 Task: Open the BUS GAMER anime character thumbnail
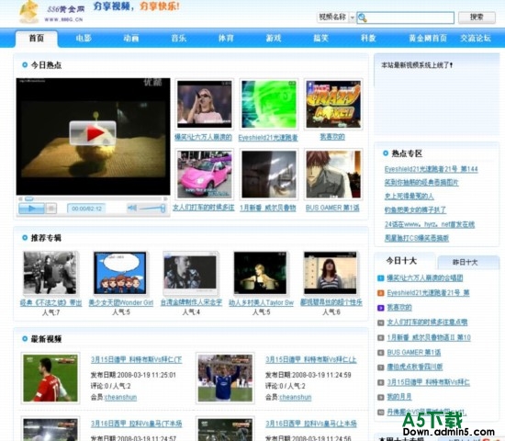[333, 174]
